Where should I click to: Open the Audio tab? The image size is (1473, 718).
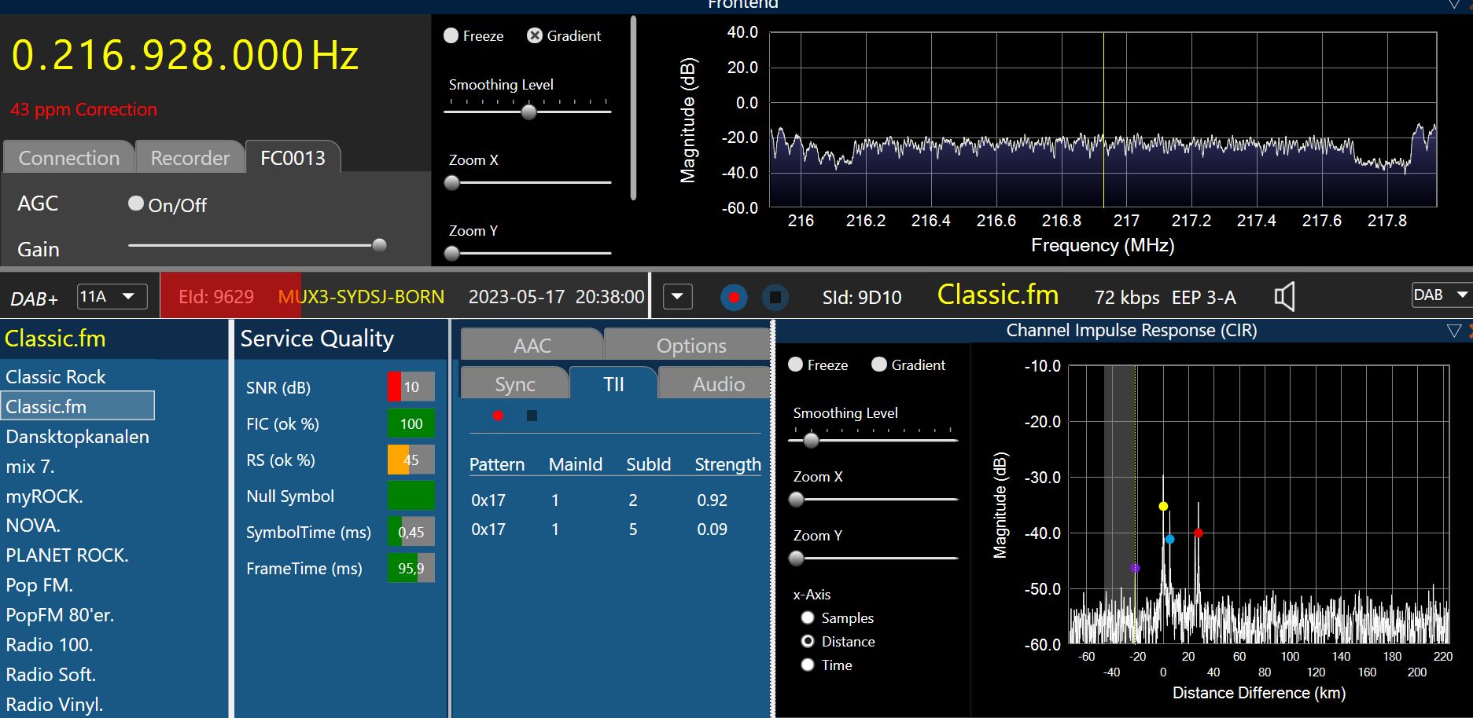tap(718, 384)
